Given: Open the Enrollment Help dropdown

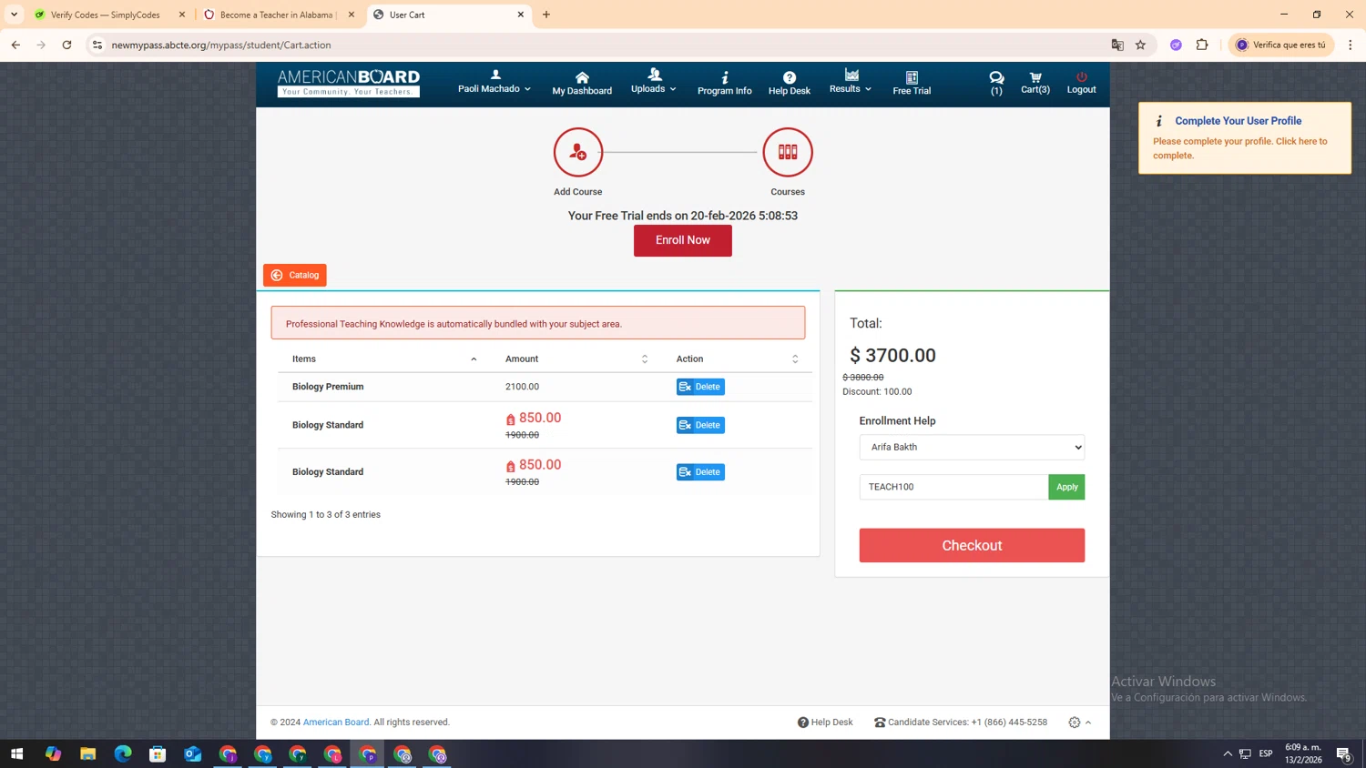Looking at the screenshot, I should click(x=972, y=447).
